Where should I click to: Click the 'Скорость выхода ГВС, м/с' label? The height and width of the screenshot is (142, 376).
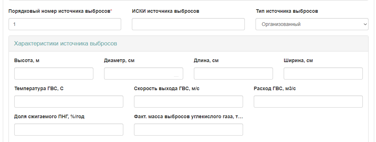[x=167, y=88]
